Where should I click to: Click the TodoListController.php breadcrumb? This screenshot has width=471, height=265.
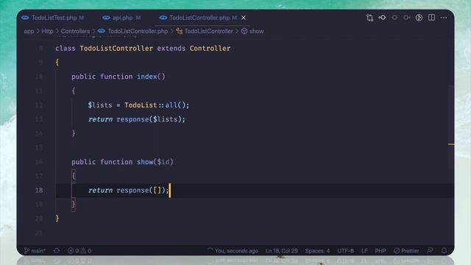point(138,31)
